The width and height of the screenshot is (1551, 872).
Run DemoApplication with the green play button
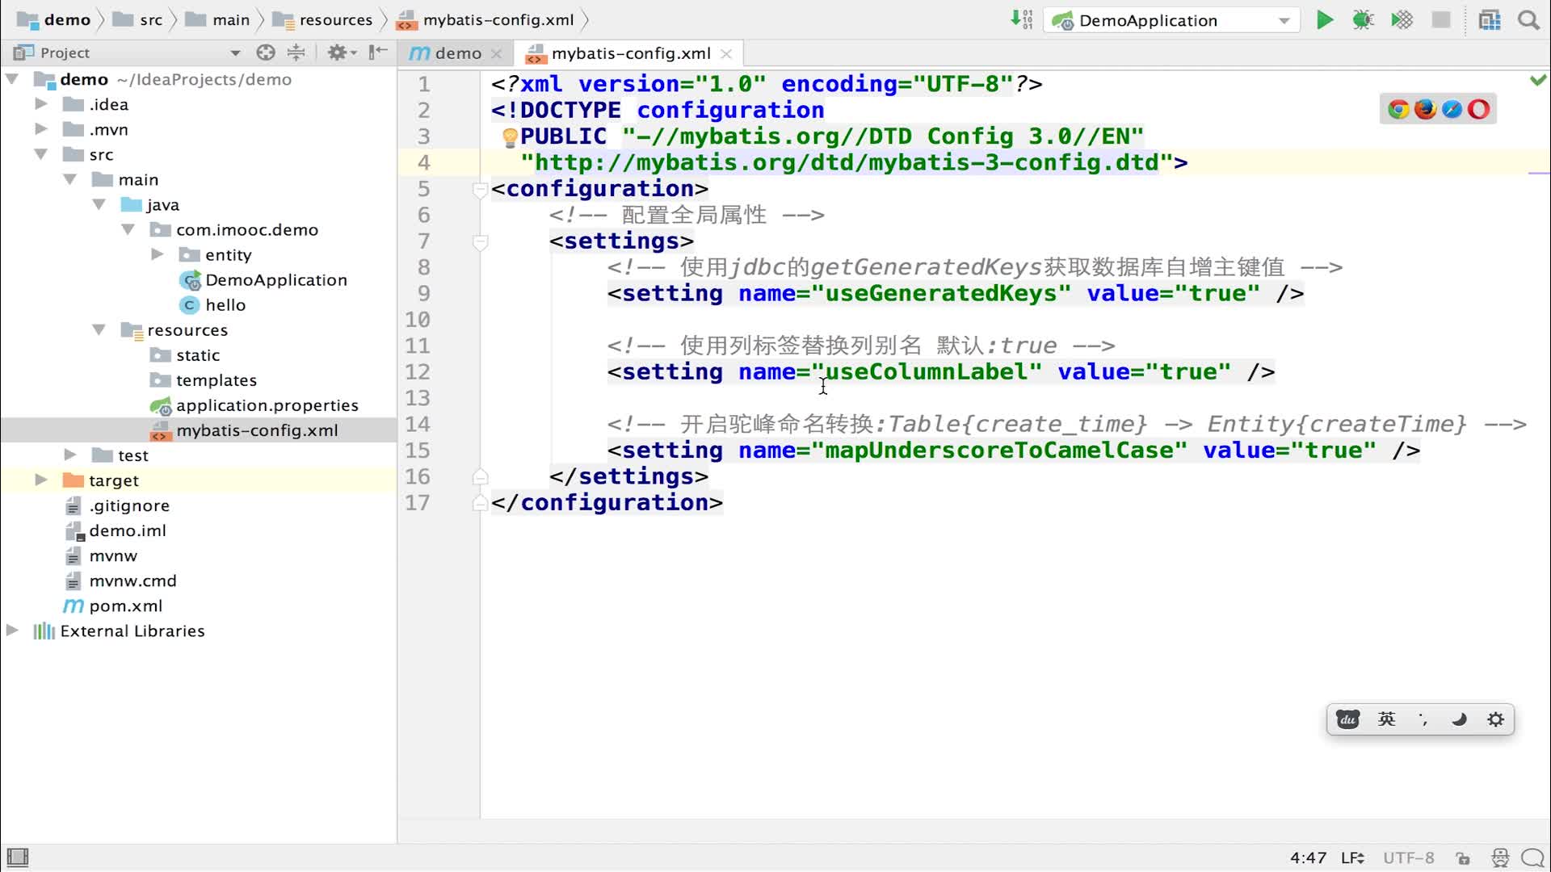(x=1325, y=20)
